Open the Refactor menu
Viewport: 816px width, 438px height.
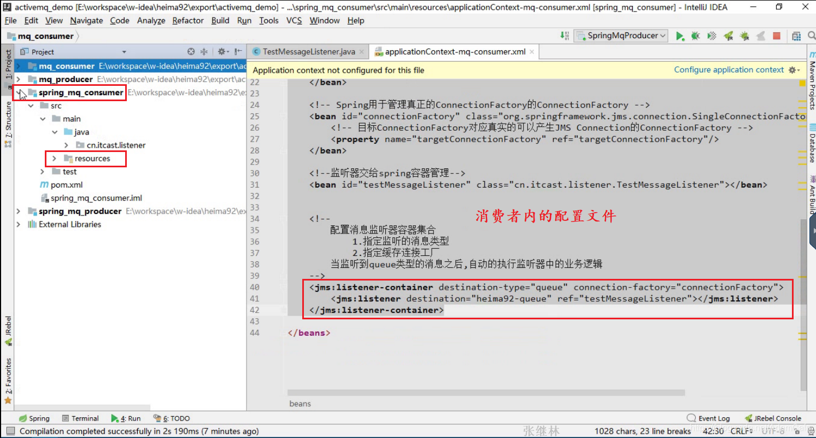point(188,20)
